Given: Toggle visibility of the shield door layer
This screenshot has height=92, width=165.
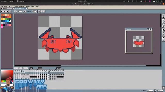Looking at the screenshot, I should (x=15, y=75).
